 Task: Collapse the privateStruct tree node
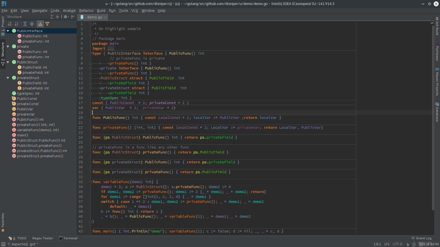pos(8,78)
